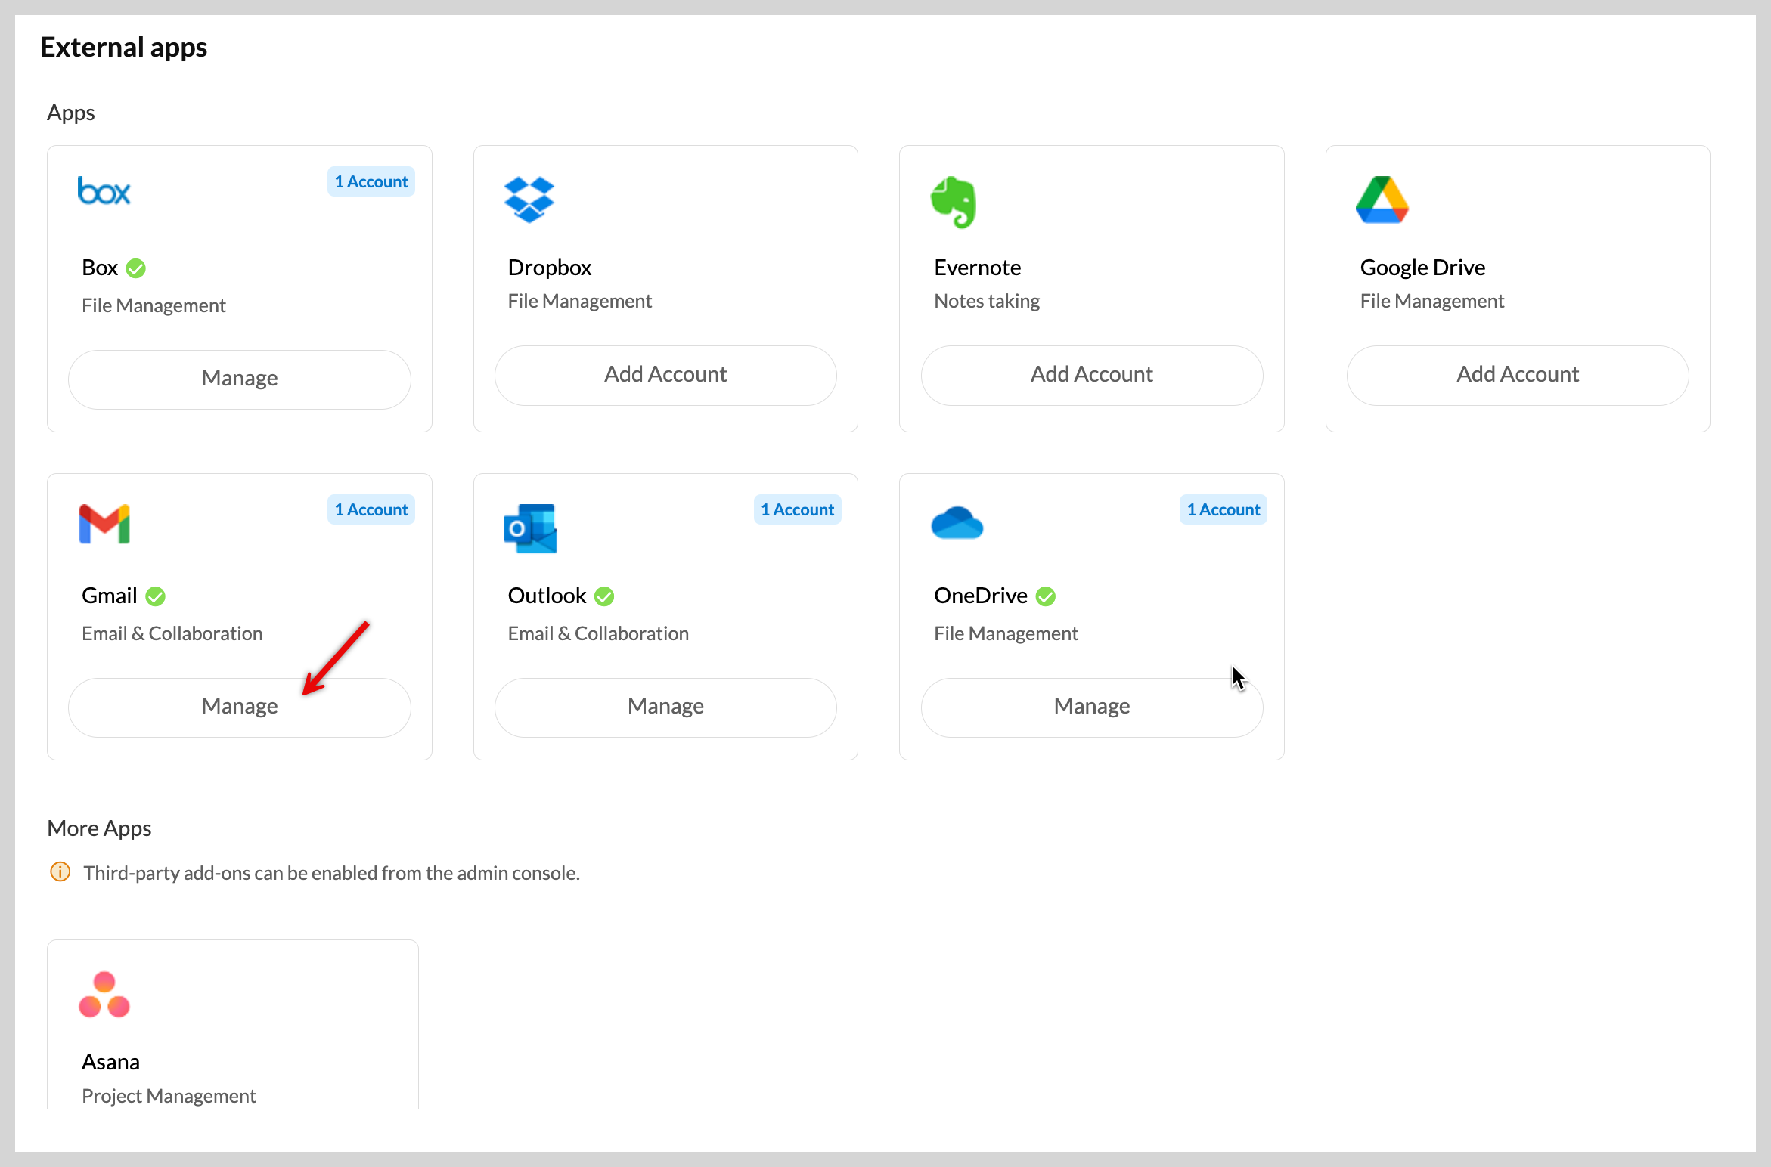Add Account for Dropbox
Screen dimensions: 1771x1167
point(665,375)
